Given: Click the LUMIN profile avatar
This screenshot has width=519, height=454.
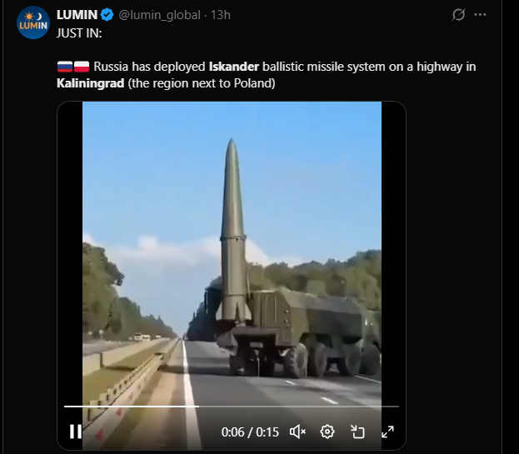Looking at the screenshot, I should (33, 22).
